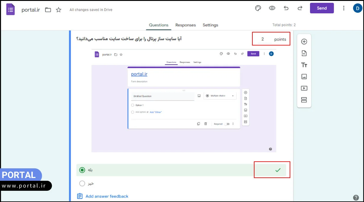Add a title and description using the Tt icon

pos(304,65)
